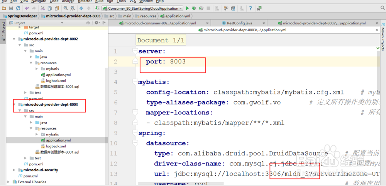Viewport: 386px width, 186px height.
Task: Open the VCS menu
Action: pyautogui.click(x=133, y=1)
